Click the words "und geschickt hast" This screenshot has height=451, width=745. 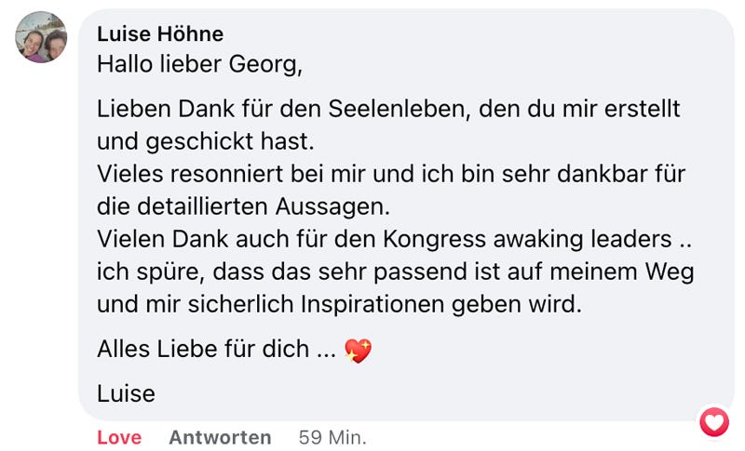click(x=205, y=141)
